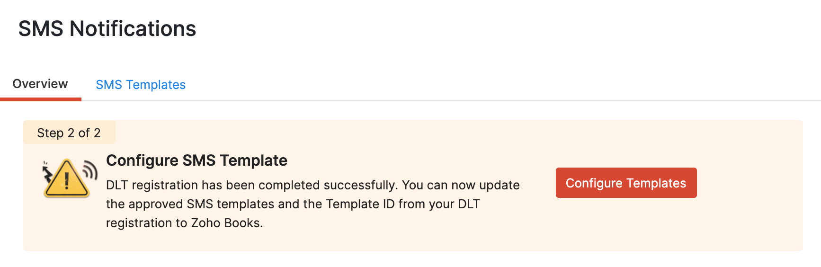This screenshot has height=267, width=821.
Task: Click the Step 2 of 2 badge
Action: click(x=69, y=133)
